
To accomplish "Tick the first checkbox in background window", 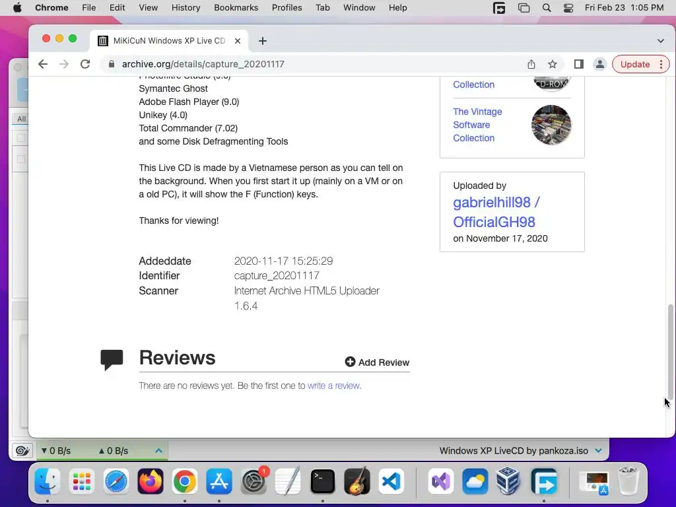I will coord(20,138).
